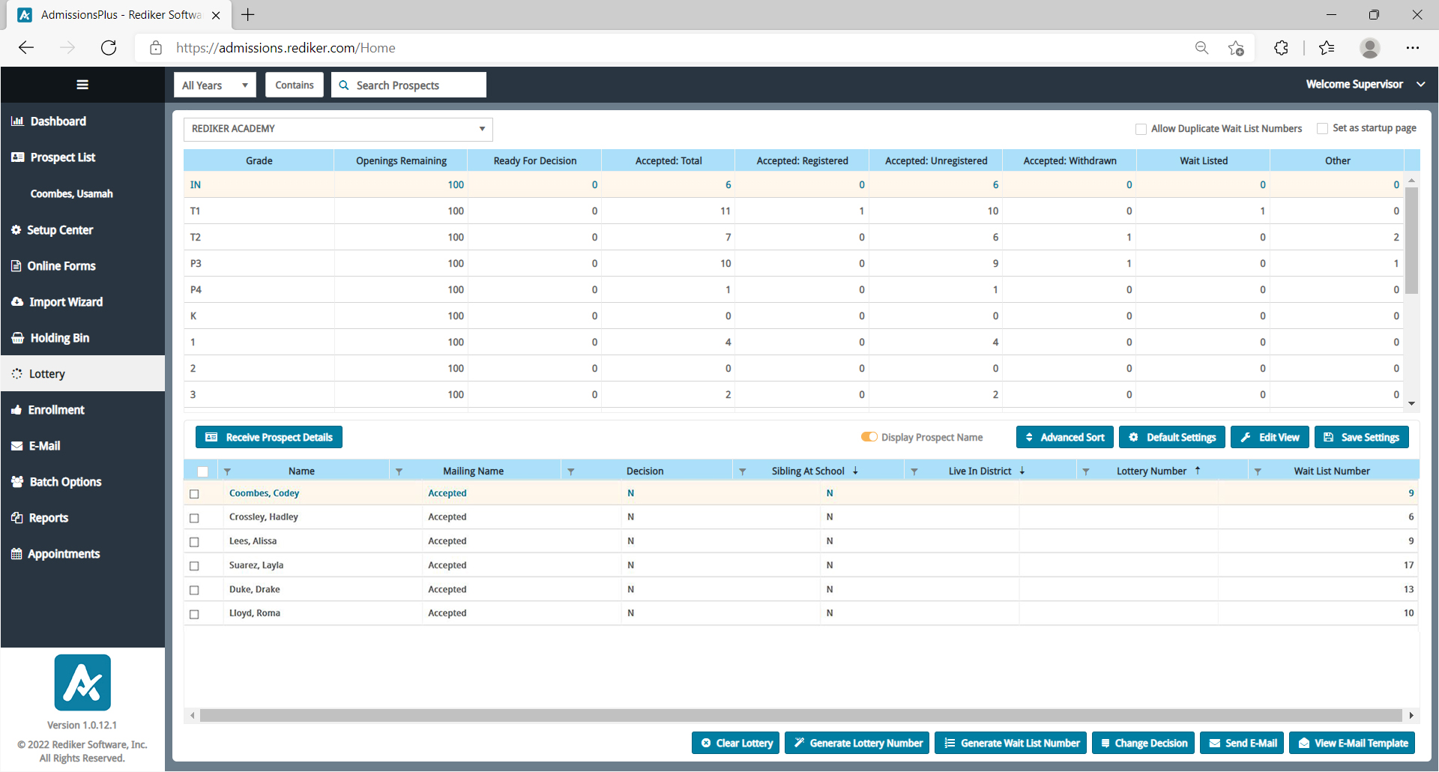This screenshot has height=772, width=1439.
Task: Toggle the Display Prospect Name switch
Action: point(869,437)
